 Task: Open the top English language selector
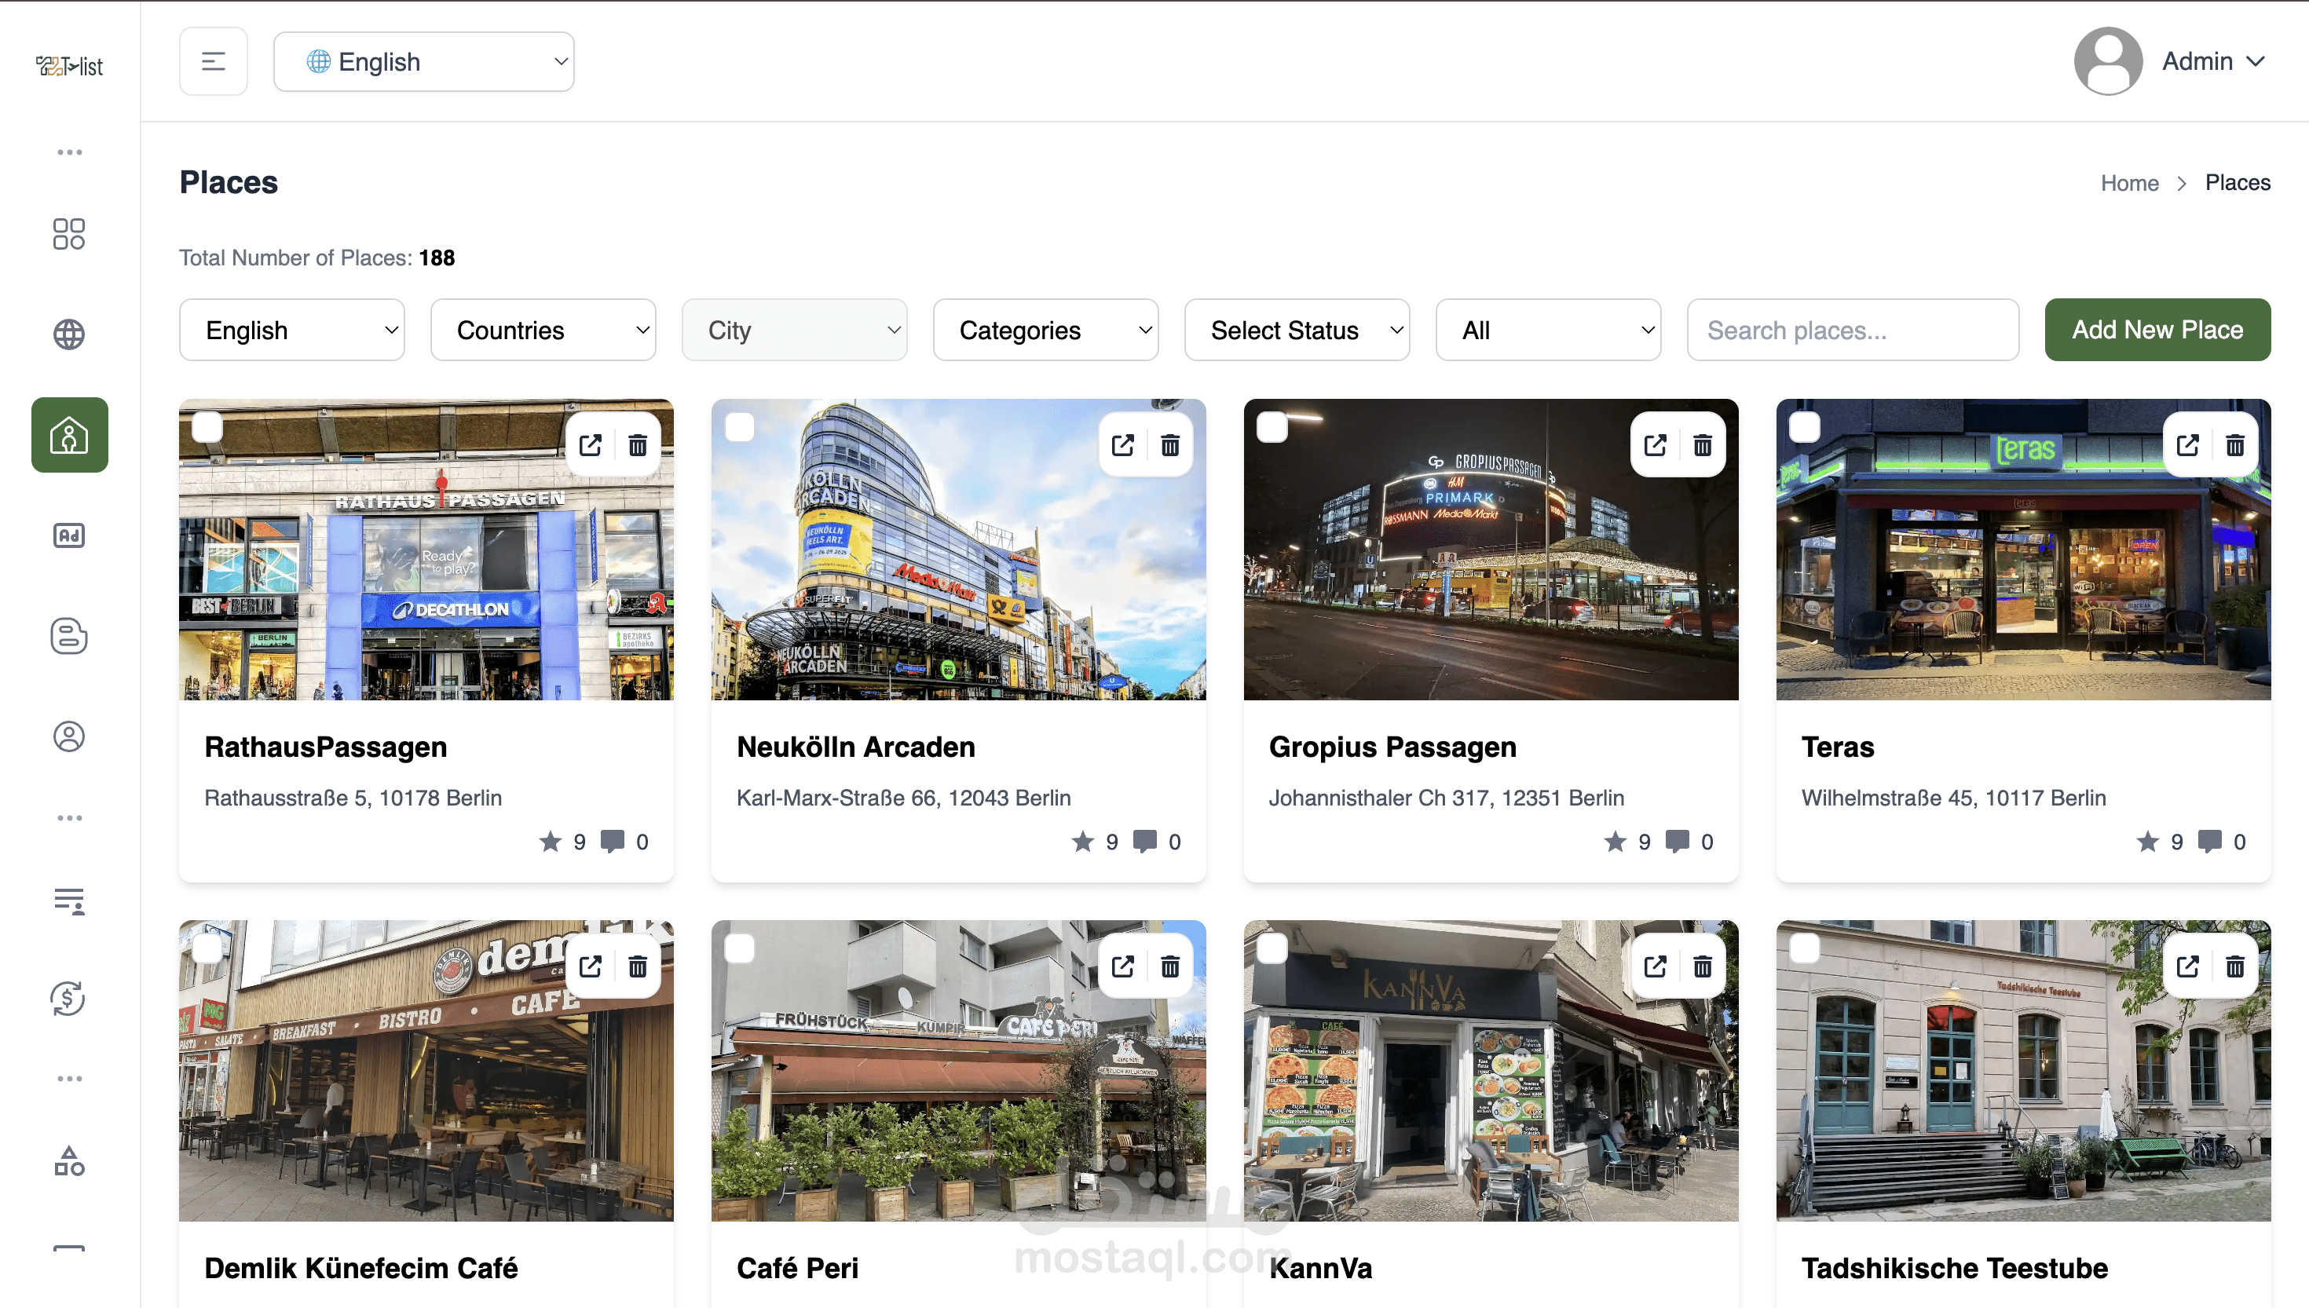[423, 61]
